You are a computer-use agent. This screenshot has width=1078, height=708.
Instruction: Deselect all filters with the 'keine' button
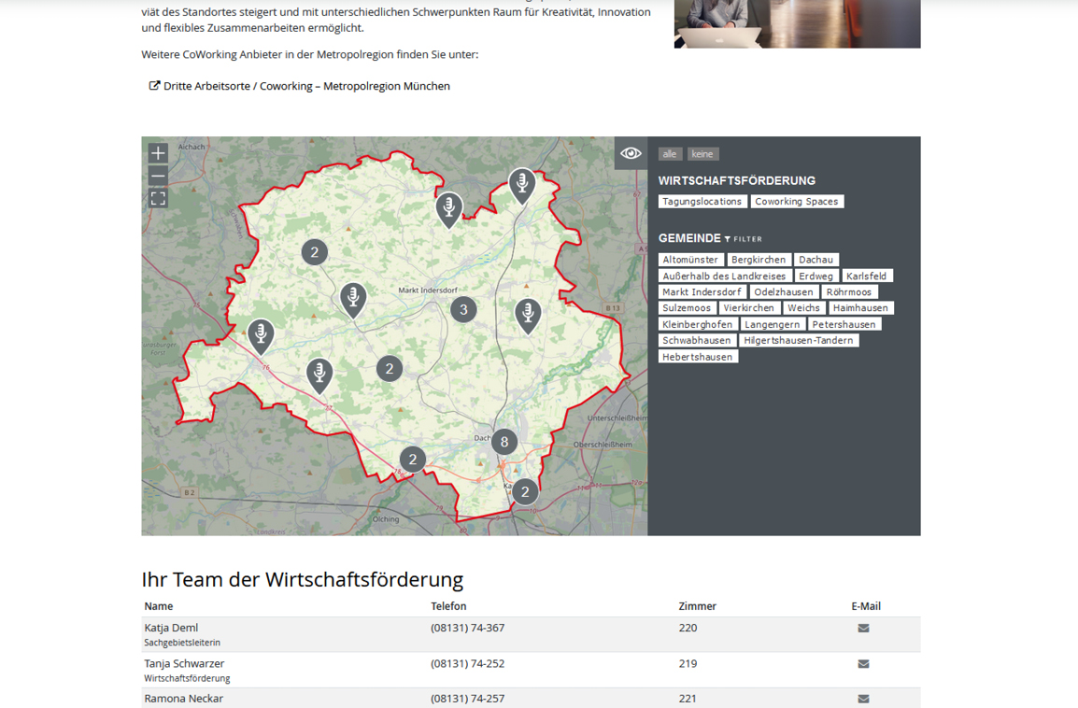click(x=702, y=154)
